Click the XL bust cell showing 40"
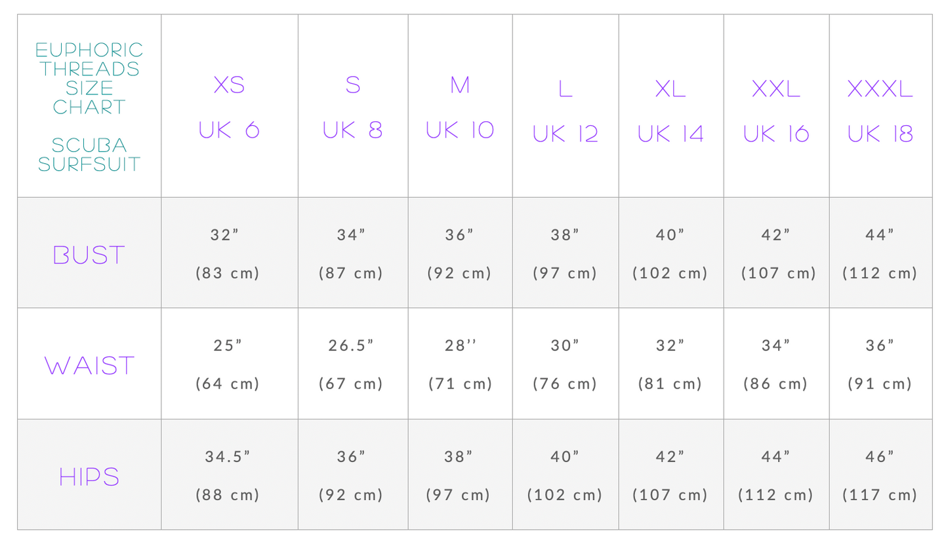The width and height of the screenshot is (948, 544). click(671, 254)
